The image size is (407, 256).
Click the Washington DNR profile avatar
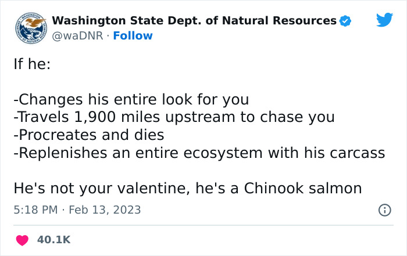(31, 28)
